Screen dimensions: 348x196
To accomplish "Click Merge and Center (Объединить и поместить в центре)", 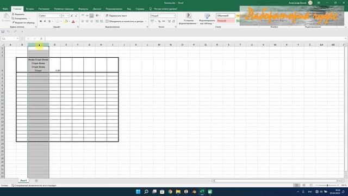I will tap(125, 21).
